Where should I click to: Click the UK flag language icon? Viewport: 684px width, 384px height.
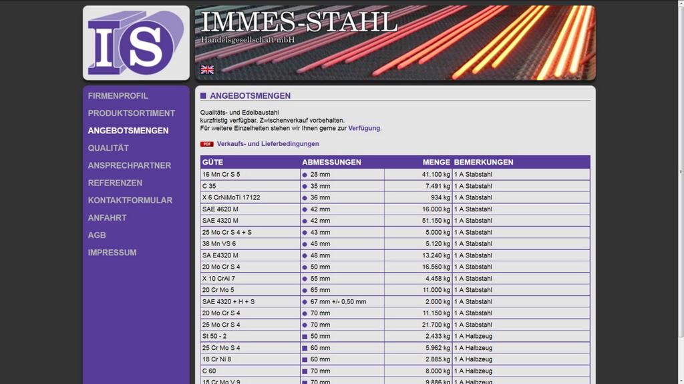point(207,69)
